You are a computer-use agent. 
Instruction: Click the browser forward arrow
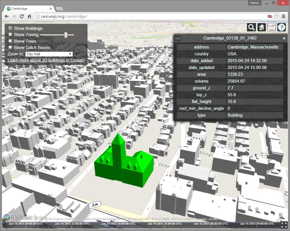coord(14,16)
